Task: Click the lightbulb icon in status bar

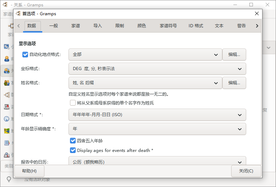Action: (x=9, y=179)
